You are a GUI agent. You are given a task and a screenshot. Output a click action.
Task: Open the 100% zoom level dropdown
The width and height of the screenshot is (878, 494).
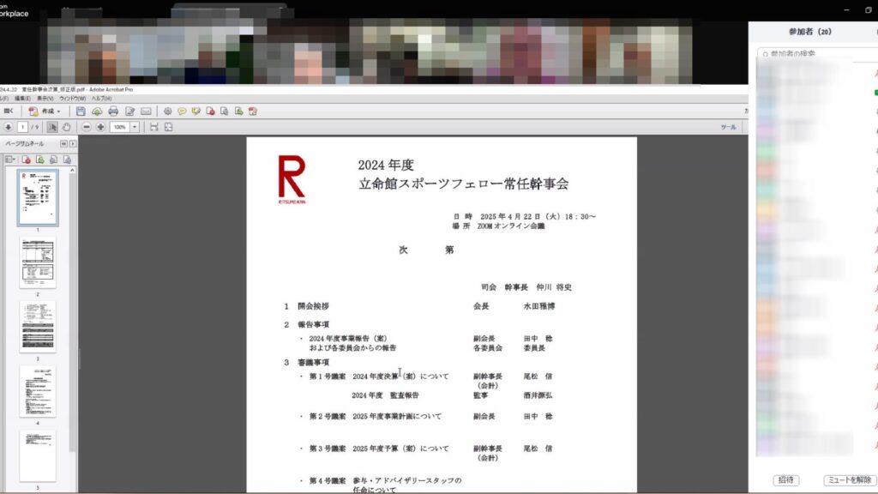[134, 127]
